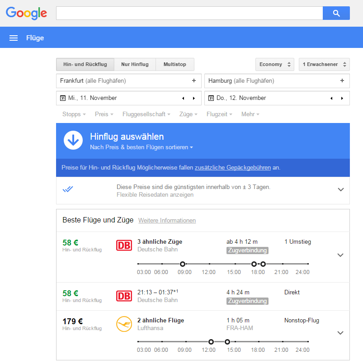Click the Mi., 11. November date field
The width and height of the screenshot is (363, 364).
point(129,98)
